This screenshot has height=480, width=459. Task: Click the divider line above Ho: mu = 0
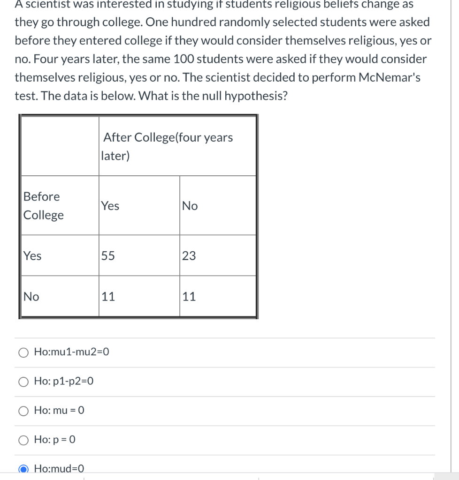225,396
